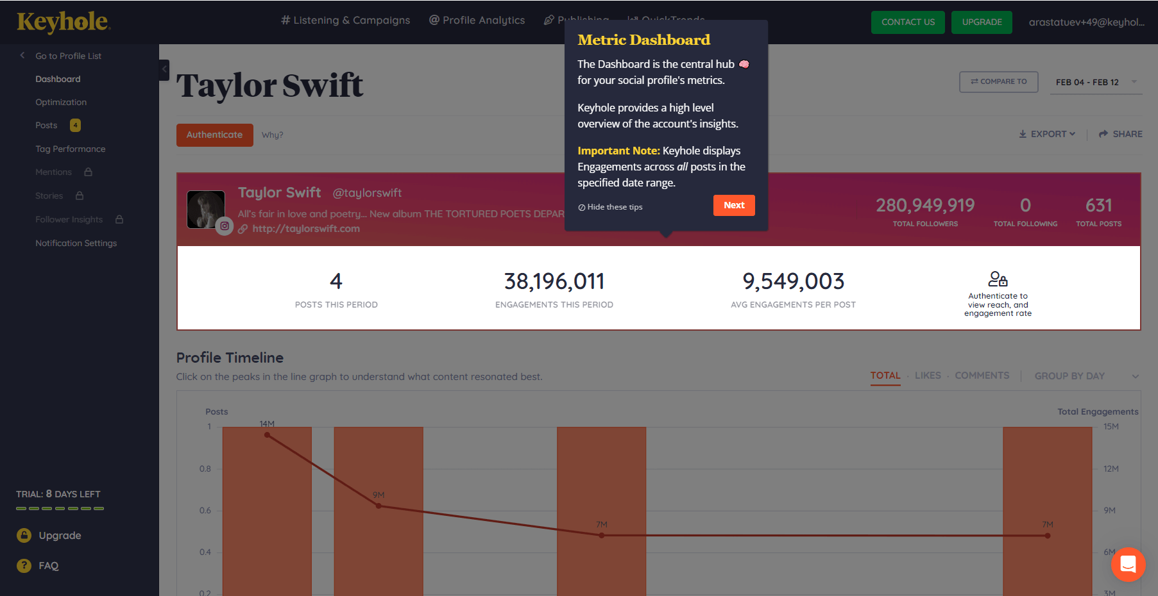Click Taylor Swift profile picture thumbnail

point(206,209)
